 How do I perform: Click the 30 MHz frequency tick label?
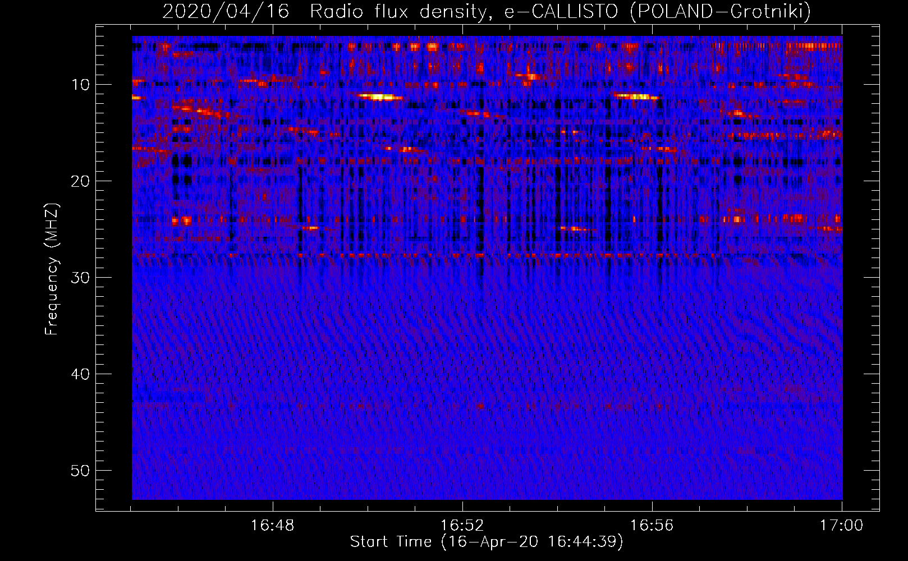81,278
